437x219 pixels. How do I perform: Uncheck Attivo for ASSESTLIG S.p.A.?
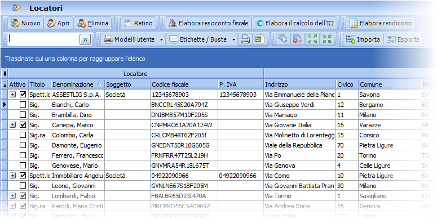coord(23,95)
